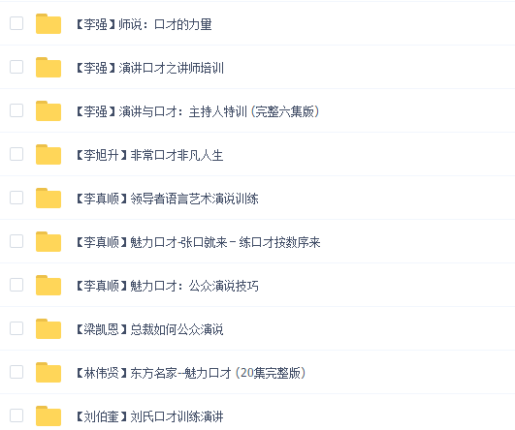Viewport: 515px width, 430px height.
Task: Open 【林伟贤】东方名家--魅力口才 folder name
Action: [191, 373]
